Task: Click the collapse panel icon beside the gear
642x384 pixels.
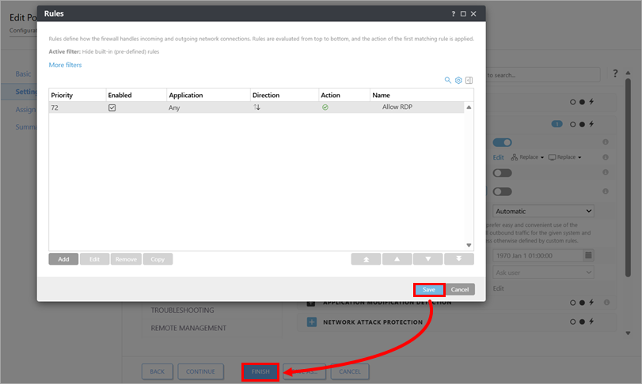Action: tap(469, 80)
